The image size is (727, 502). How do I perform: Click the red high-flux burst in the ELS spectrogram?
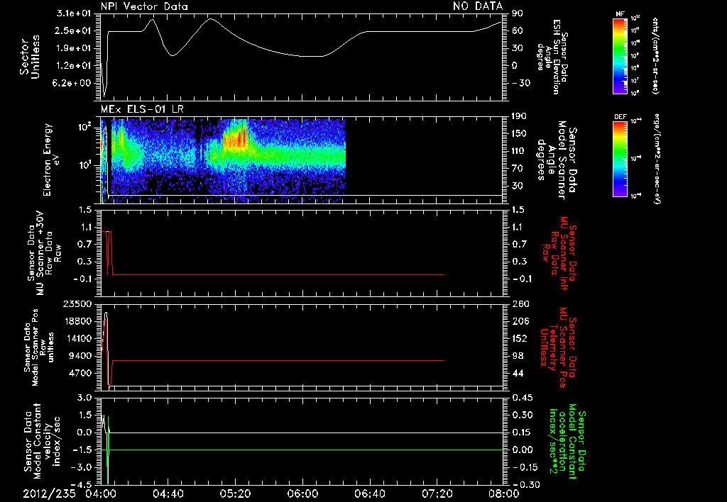(236, 135)
